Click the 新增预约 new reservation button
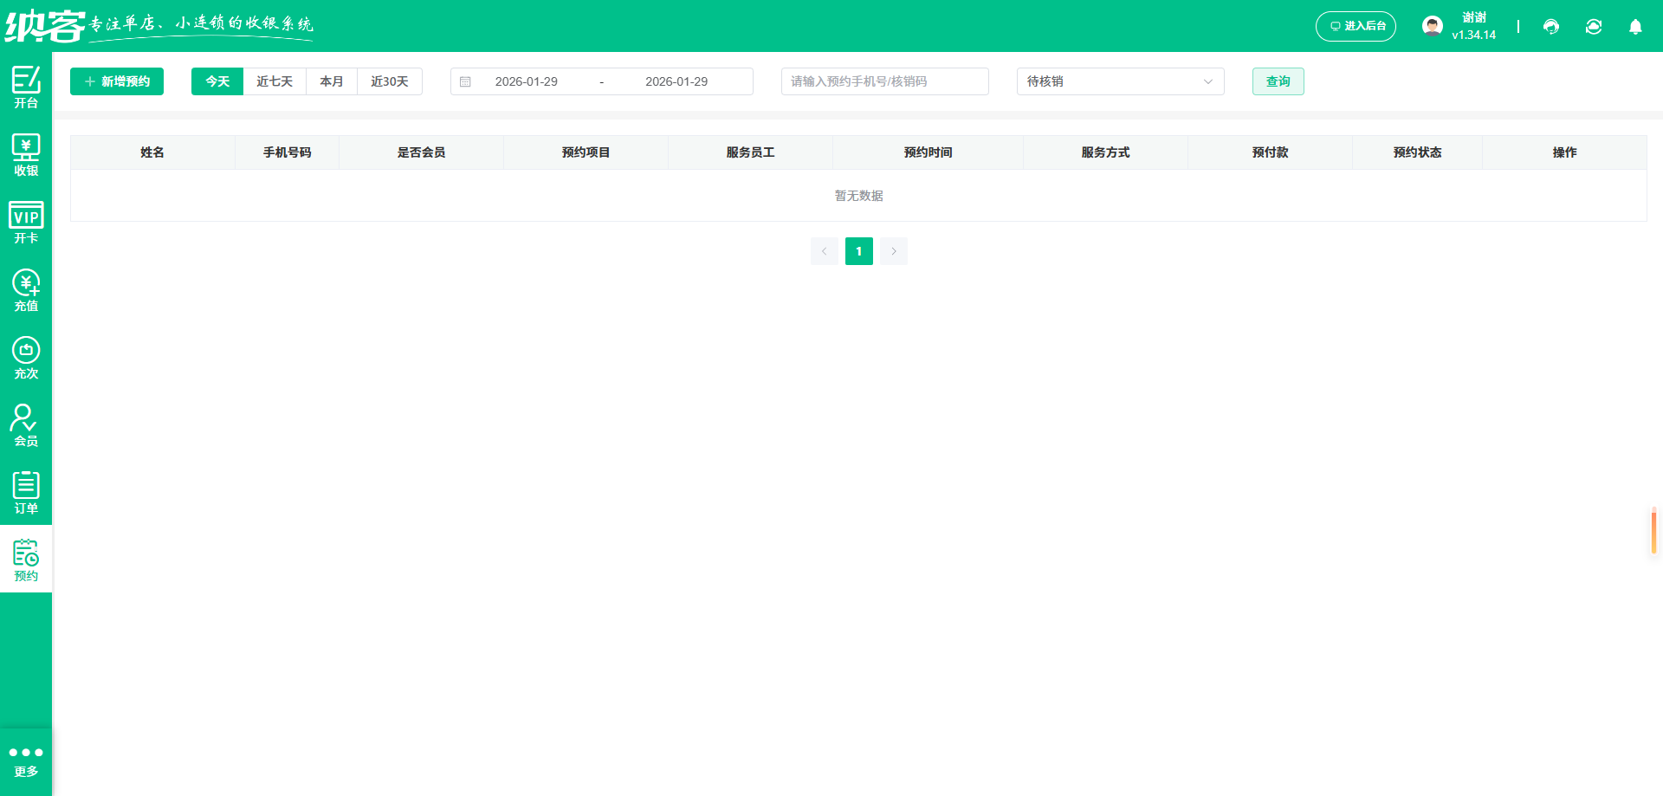The image size is (1663, 796). [x=116, y=81]
